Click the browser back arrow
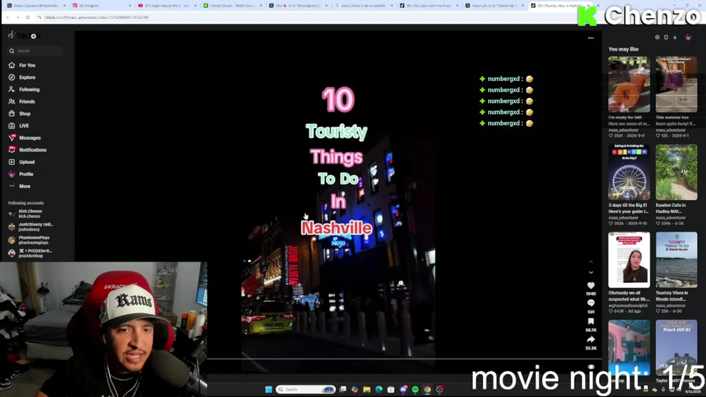 [7, 17]
